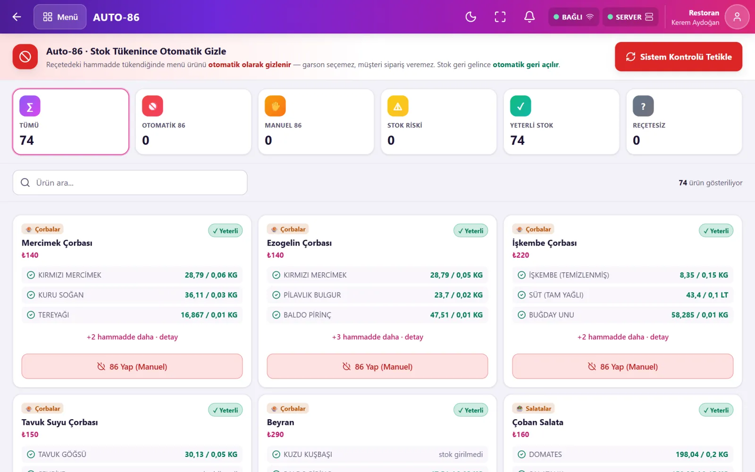755x472 pixels.
Task: Click the SERVER status badge
Action: (x=630, y=17)
